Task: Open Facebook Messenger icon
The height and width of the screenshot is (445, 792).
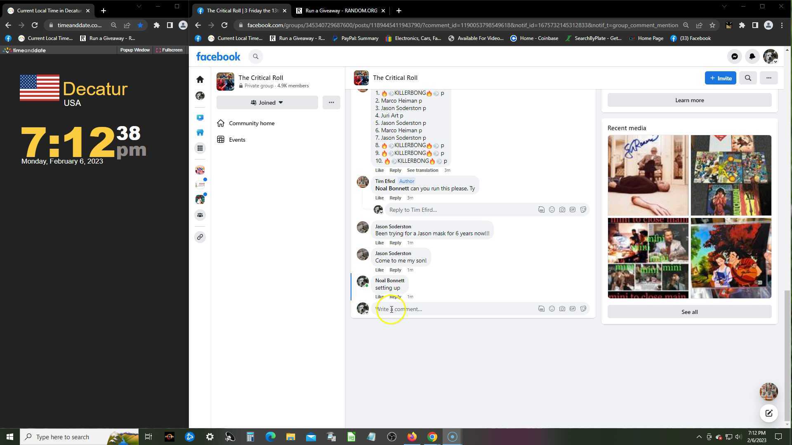Action: tap(734, 57)
